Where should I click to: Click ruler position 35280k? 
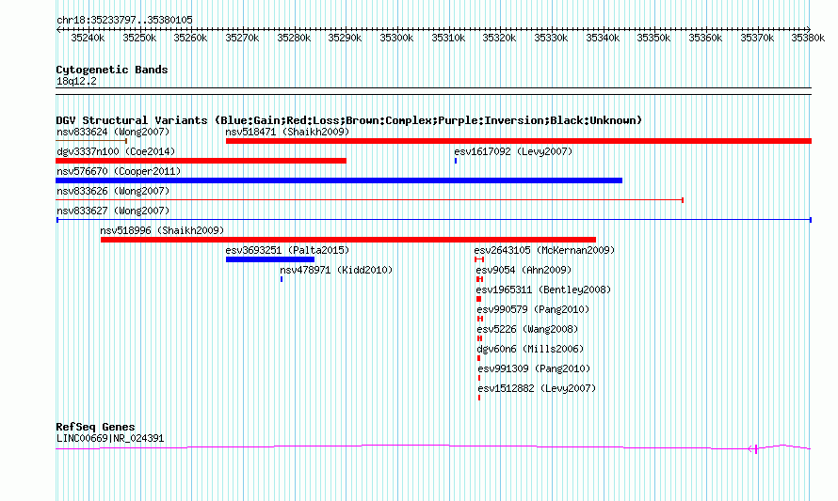[294, 38]
